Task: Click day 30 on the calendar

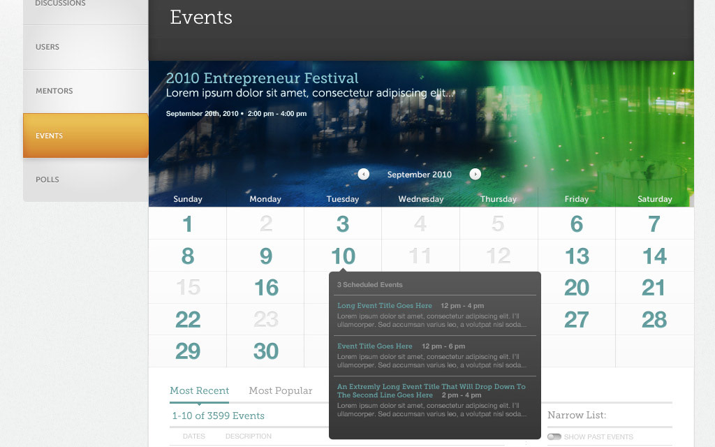Action: 266,351
